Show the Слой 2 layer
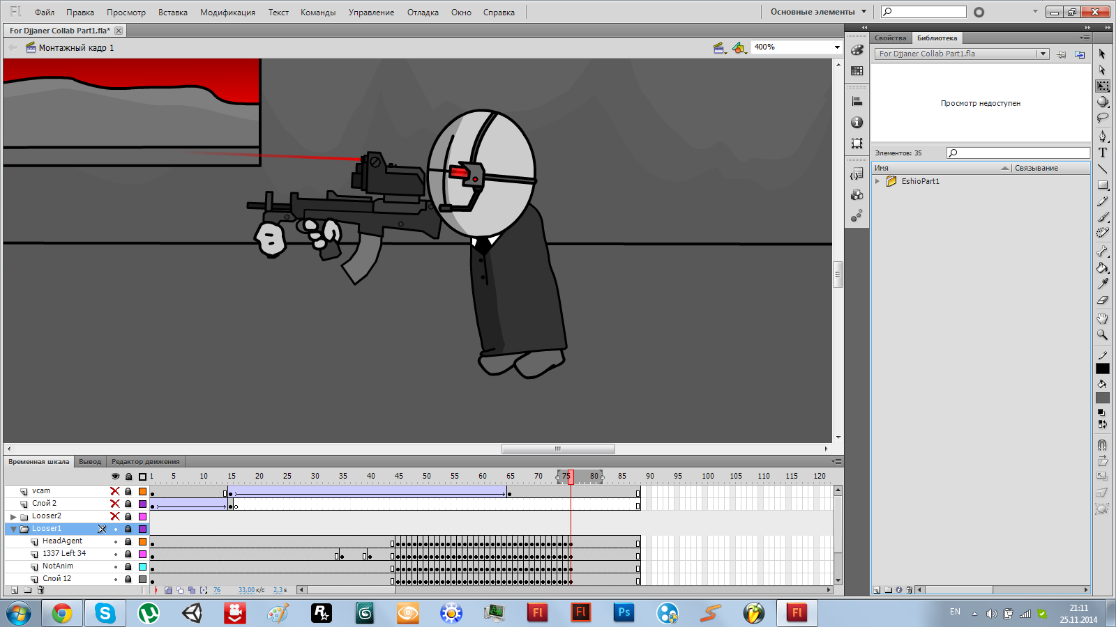1116x627 pixels. tap(115, 504)
